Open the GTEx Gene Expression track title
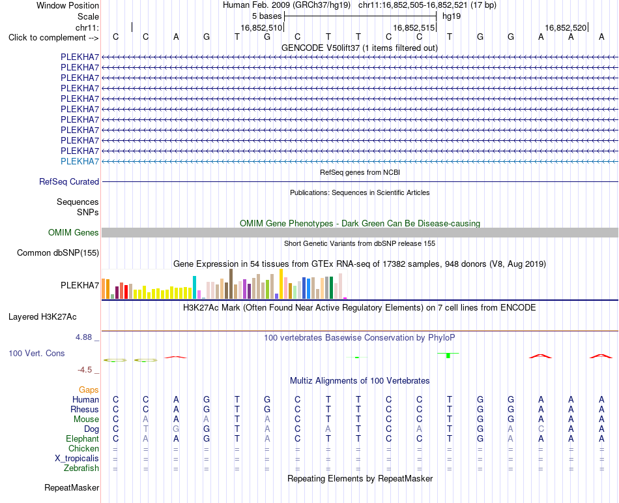This screenshot has height=503, width=619. (x=360, y=264)
